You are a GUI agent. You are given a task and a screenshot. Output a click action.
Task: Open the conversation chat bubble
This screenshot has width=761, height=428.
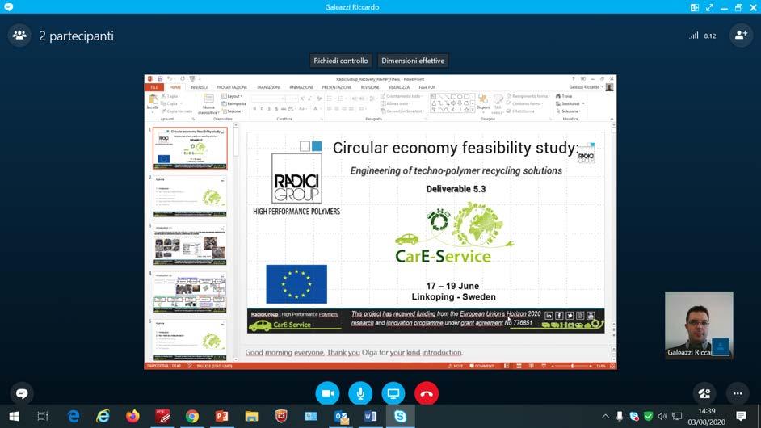pyautogui.click(x=22, y=393)
